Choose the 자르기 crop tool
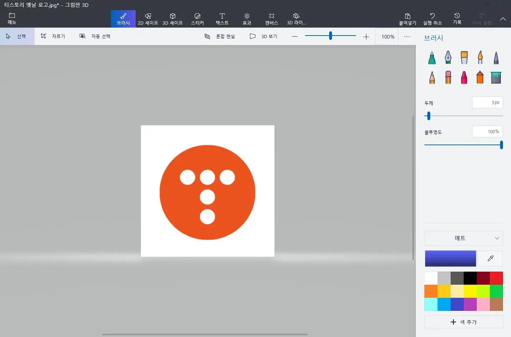 tap(53, 36)
